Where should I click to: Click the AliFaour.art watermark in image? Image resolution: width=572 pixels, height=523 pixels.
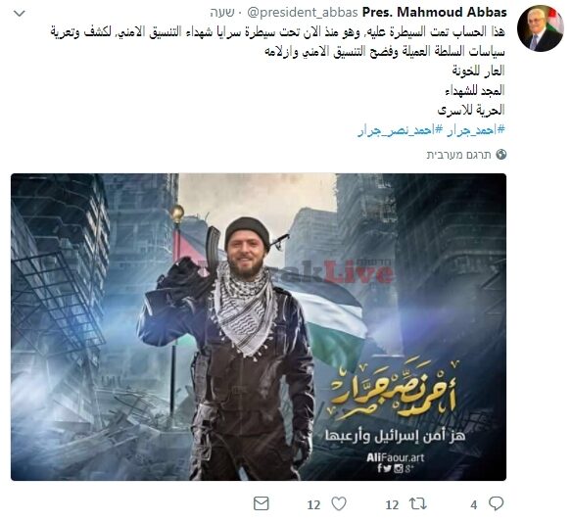[x=396, y=457]
